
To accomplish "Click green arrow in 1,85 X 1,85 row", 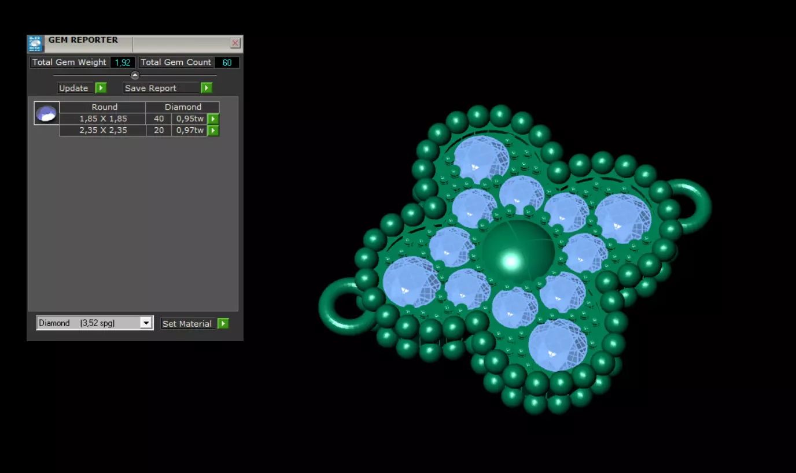I will click(x=213, y=119).
